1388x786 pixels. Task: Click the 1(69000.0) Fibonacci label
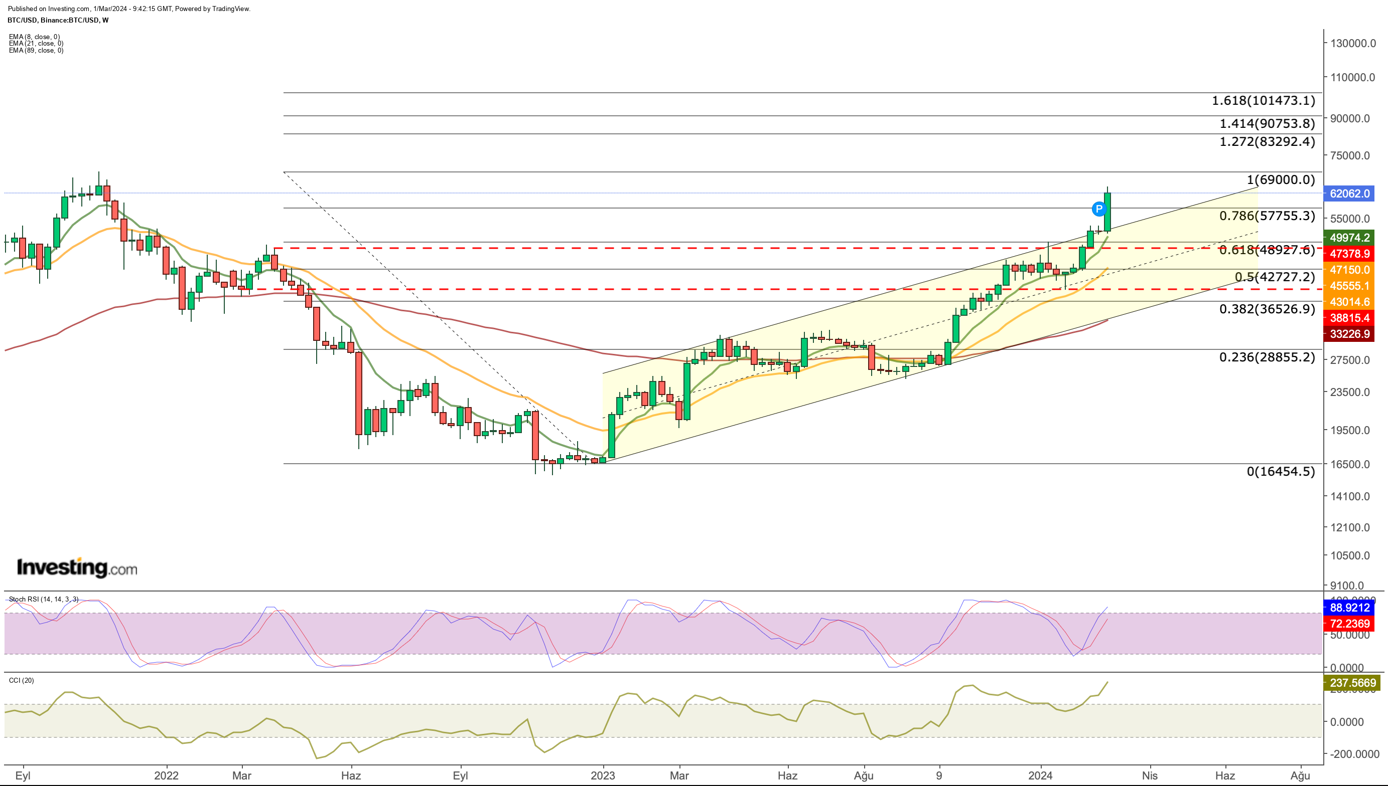(1281, 180)
